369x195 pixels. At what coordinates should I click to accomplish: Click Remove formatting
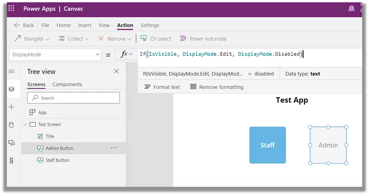[217, 87]
